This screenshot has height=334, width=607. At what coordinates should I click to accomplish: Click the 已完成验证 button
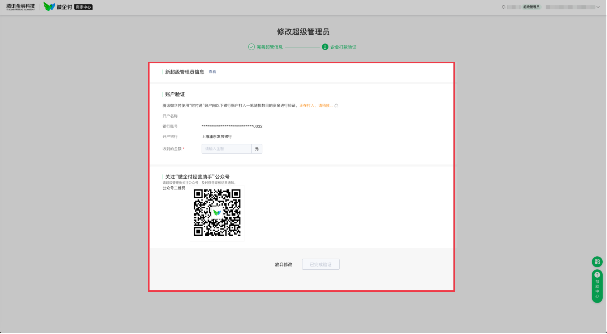click(321, 264)
